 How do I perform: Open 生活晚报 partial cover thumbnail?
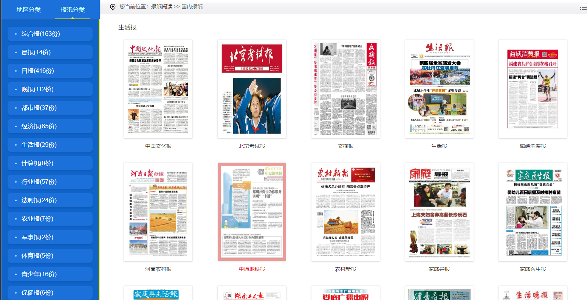[533, 293]
